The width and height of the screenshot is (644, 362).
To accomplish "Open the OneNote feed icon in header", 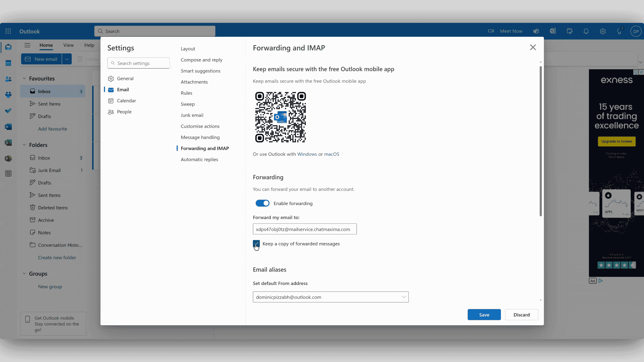I will (x=553, y=31).
